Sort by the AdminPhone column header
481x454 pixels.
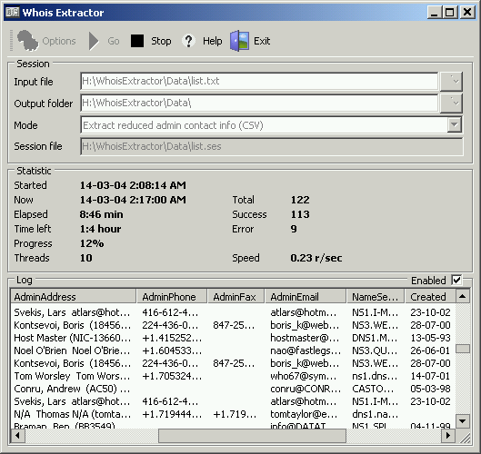point(172,297)
